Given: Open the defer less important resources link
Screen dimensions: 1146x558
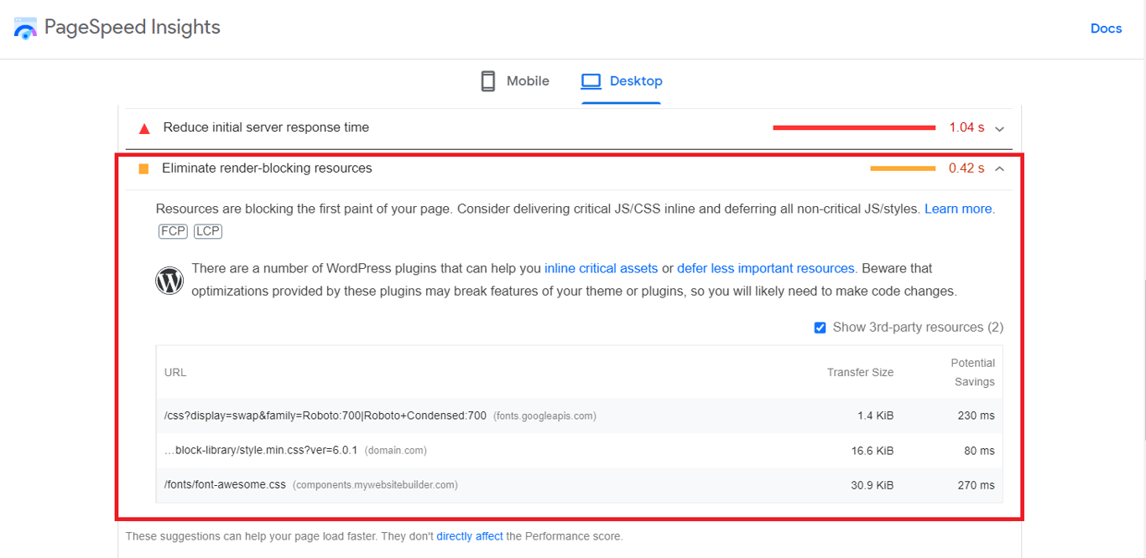Looking at the screenshot, I should pyautogui.click(x=765, y=268).
